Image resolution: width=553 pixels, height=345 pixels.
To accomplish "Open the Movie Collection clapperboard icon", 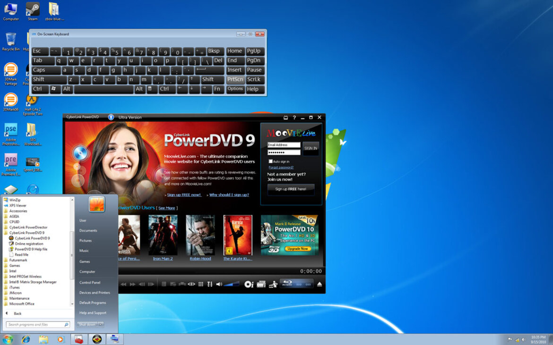I will (261, 284).
